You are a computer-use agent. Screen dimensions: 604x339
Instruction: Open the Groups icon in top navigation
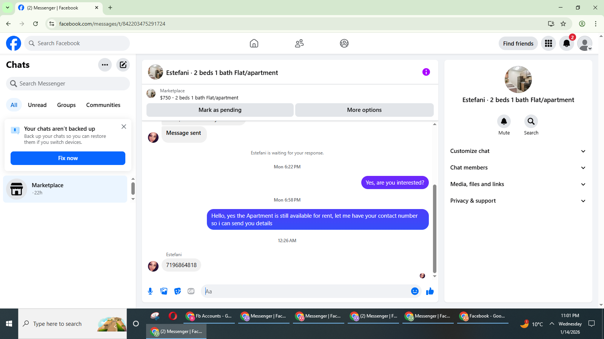pos(344,43)
